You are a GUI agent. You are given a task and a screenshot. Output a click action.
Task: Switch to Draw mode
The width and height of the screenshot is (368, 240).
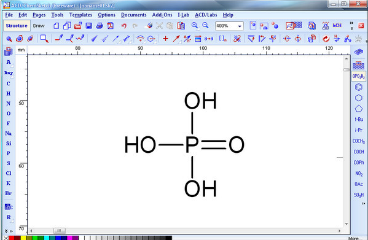pyautogui.click(x=39, y=26)
